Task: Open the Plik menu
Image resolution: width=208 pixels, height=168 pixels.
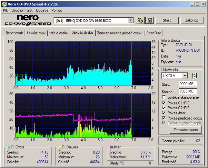Action: pos(5,10)
